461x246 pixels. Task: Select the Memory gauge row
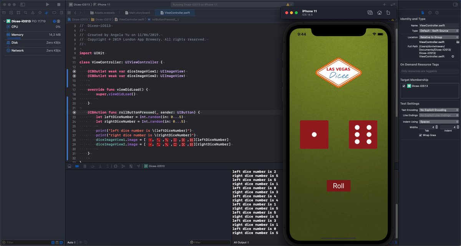point(33,35)
